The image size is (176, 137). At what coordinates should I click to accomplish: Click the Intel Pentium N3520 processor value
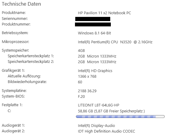[x=115, y=42]
